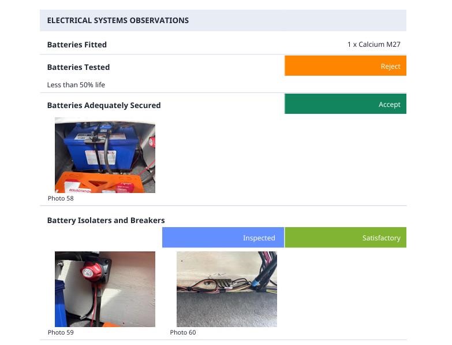Click the Less than 50% life note

click(76, 85)
